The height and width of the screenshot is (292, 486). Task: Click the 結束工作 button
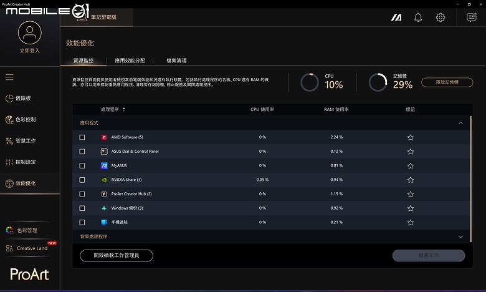click(429, 256)
